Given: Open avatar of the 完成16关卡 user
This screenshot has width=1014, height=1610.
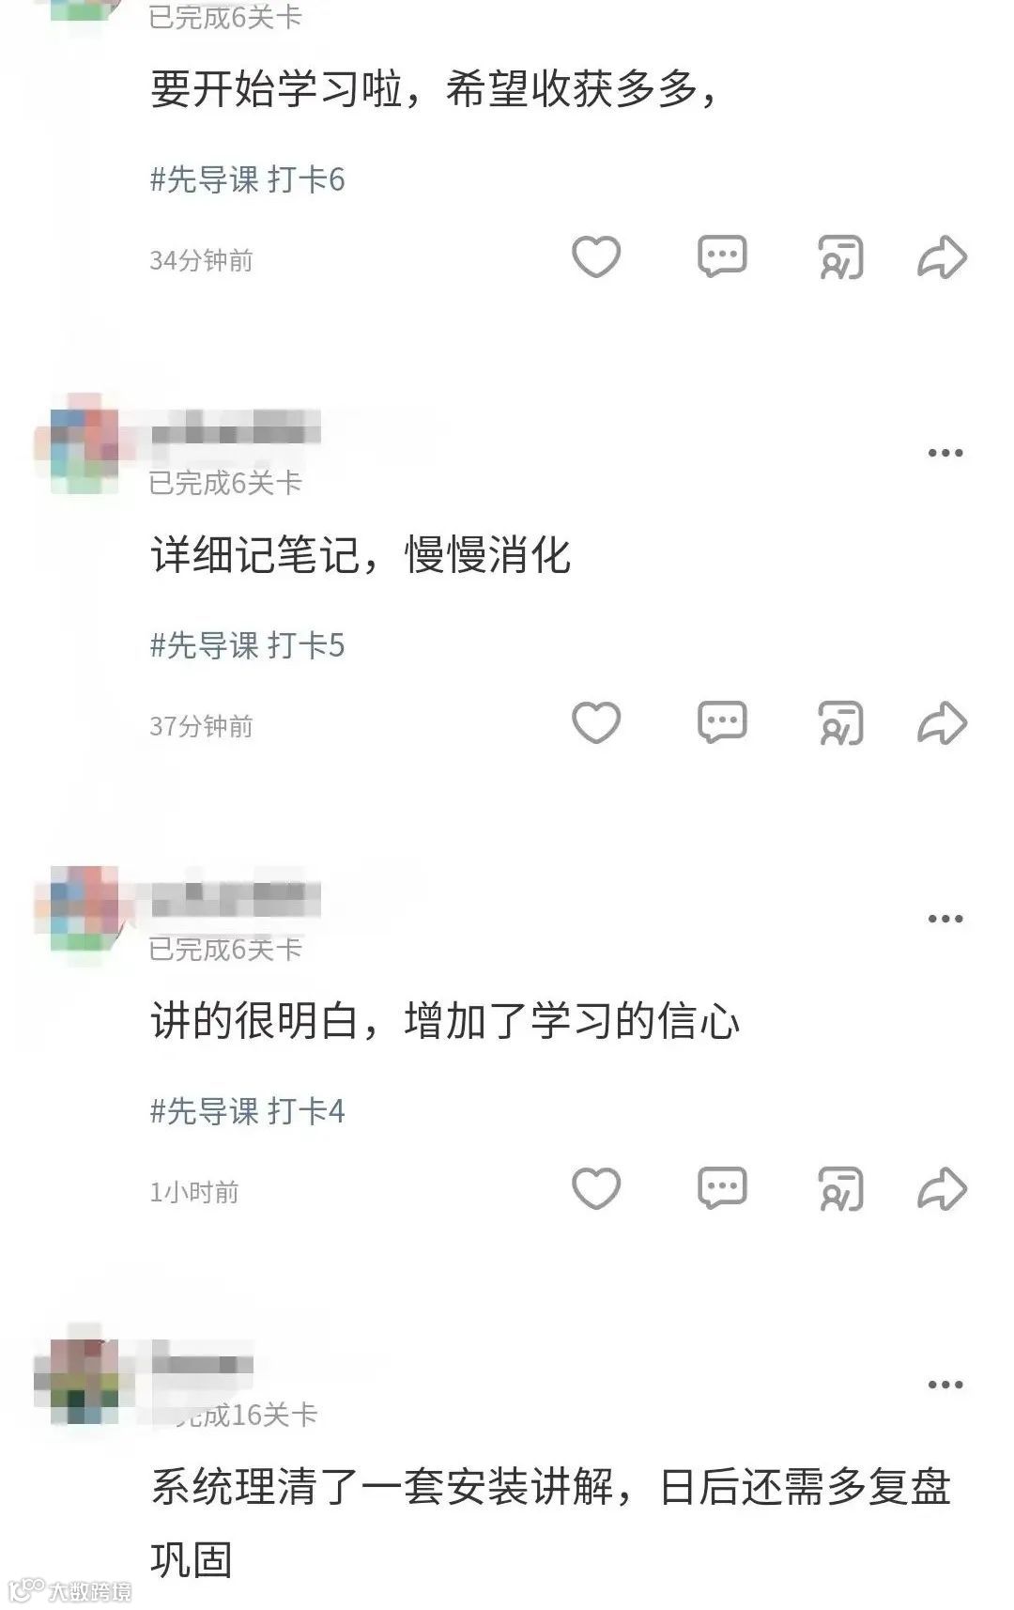Looking at the screenshot, I should point(80,1377).
